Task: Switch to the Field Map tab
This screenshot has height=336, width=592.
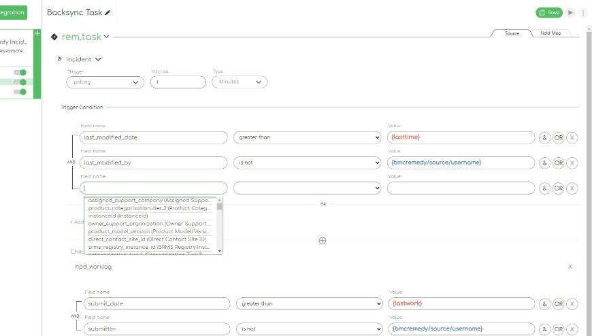Action: coord(550,33)
